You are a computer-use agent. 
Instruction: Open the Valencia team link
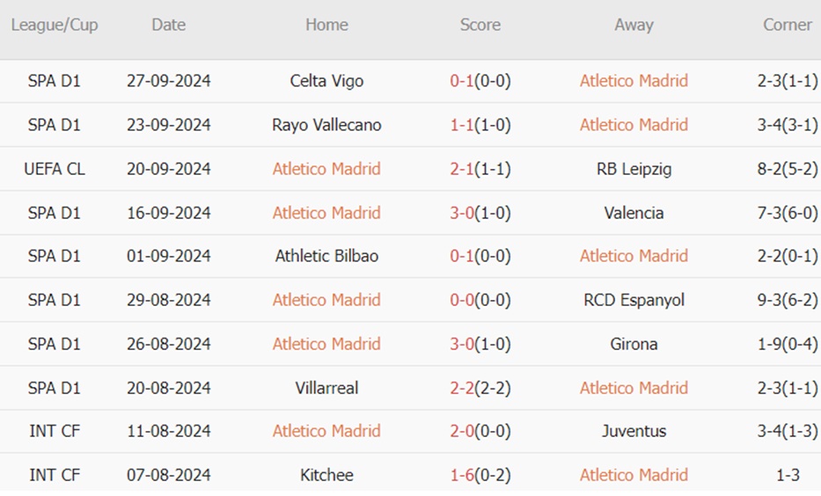[634, 213]
